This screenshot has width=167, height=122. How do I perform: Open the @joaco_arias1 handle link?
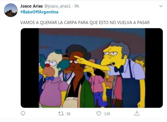coord(57,6)
